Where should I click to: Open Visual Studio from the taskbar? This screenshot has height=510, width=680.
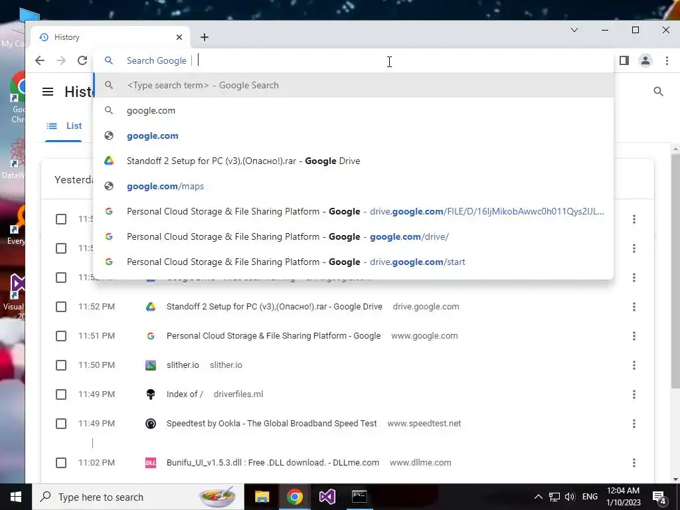pos(327,497)
